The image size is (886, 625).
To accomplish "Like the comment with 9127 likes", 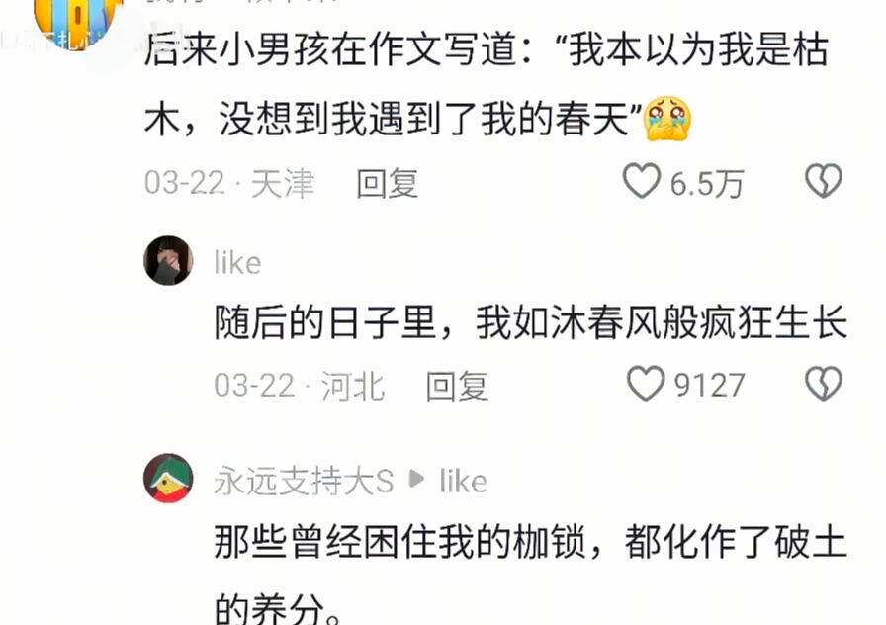I will 646,383.
